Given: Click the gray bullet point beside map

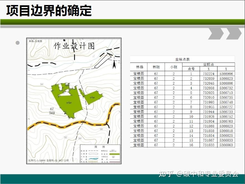Looking at the screenshot, I should [x=18, y=43].
